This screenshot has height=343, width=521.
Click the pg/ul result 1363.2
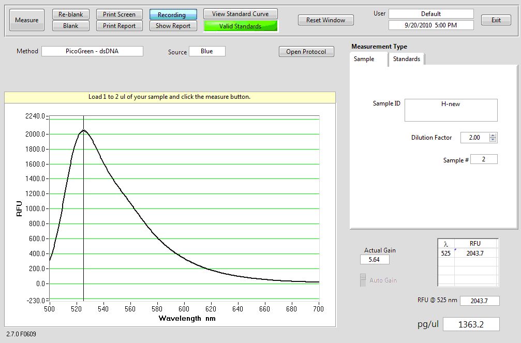click(x=471, y=324)
